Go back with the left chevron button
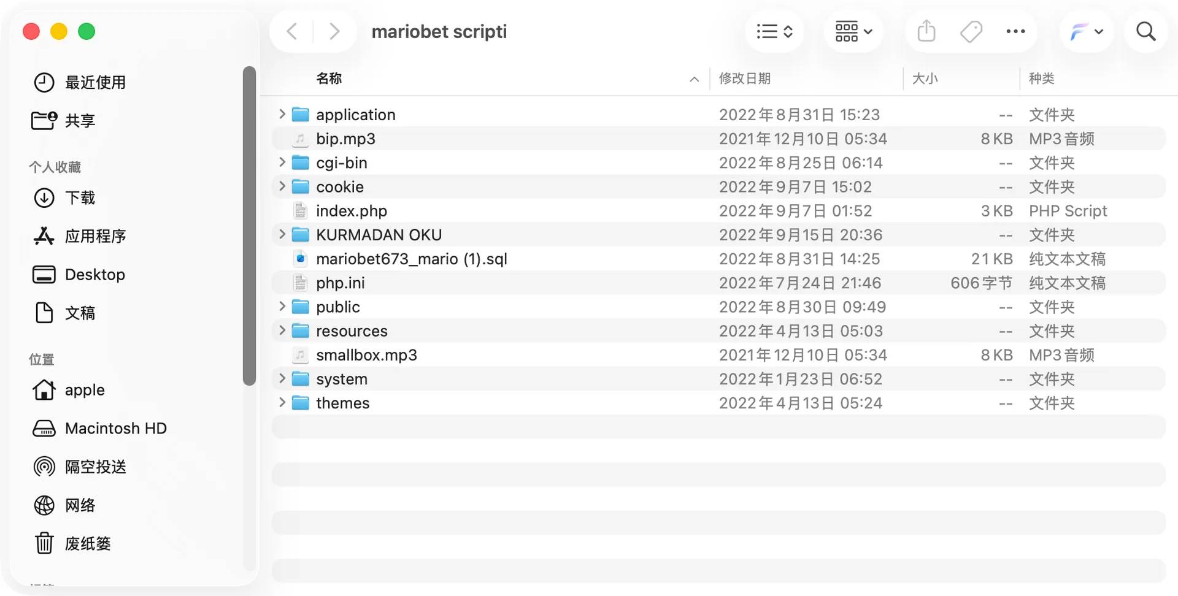 (x=292, y=31)
